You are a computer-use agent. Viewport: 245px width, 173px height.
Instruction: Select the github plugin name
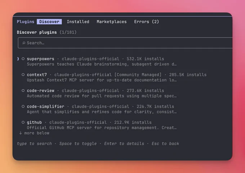pos(34,122)
